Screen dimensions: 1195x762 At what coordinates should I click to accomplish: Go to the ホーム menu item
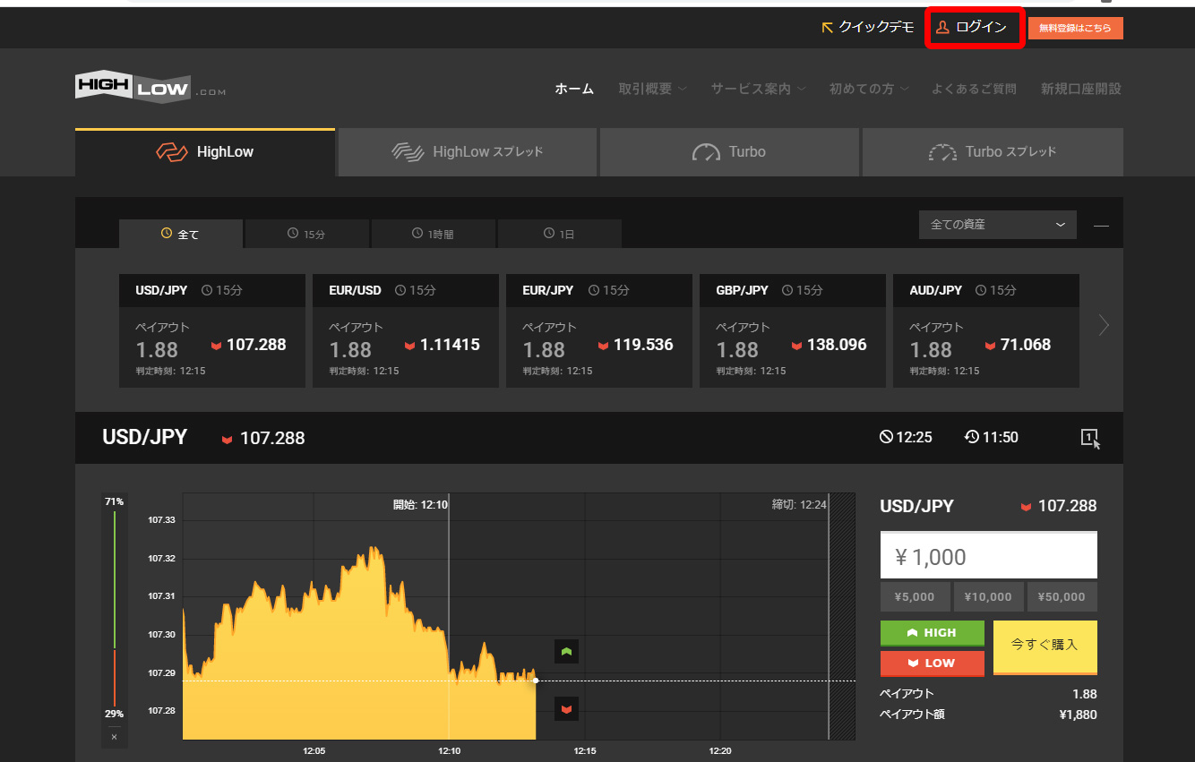[x=574, y=89]
